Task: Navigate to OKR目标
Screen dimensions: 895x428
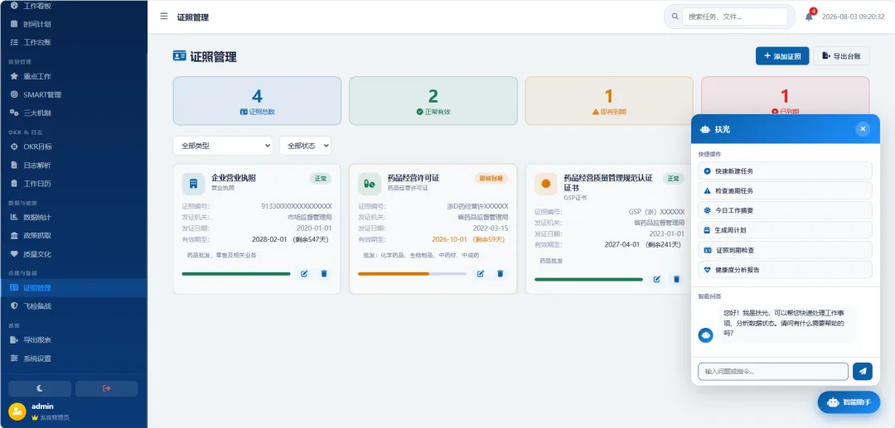Action: pos(73,147)
